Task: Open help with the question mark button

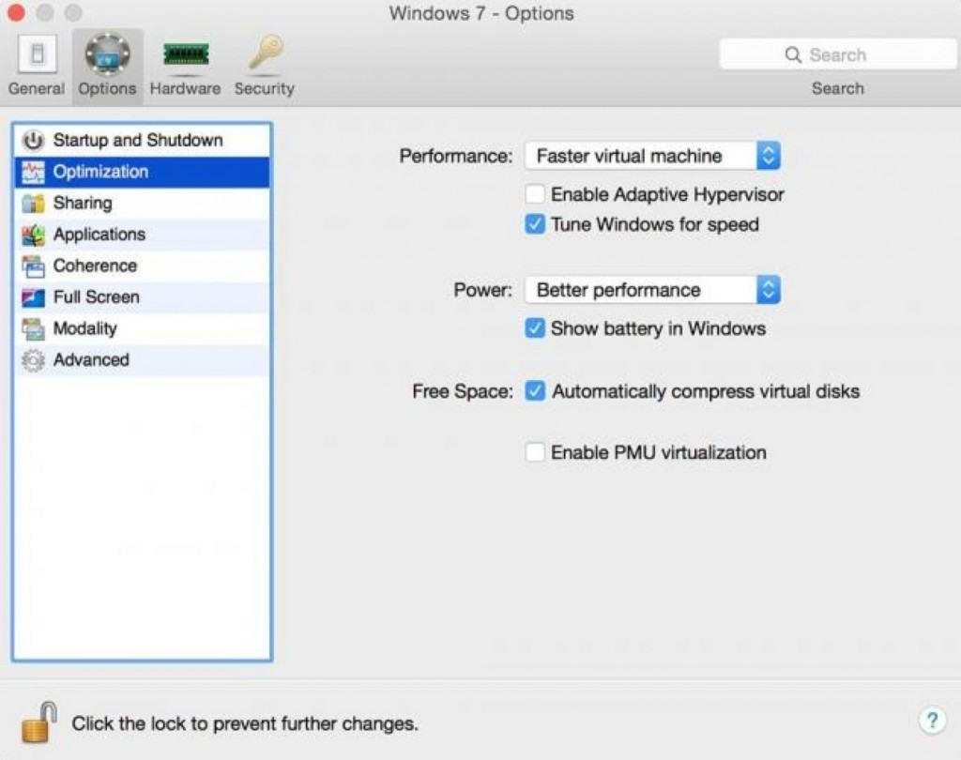Action: coord(932,721)
